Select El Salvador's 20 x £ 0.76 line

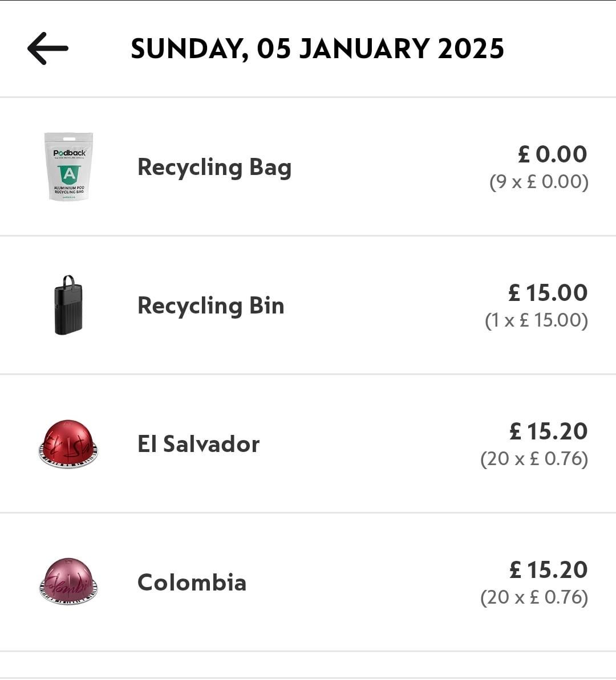534,459
